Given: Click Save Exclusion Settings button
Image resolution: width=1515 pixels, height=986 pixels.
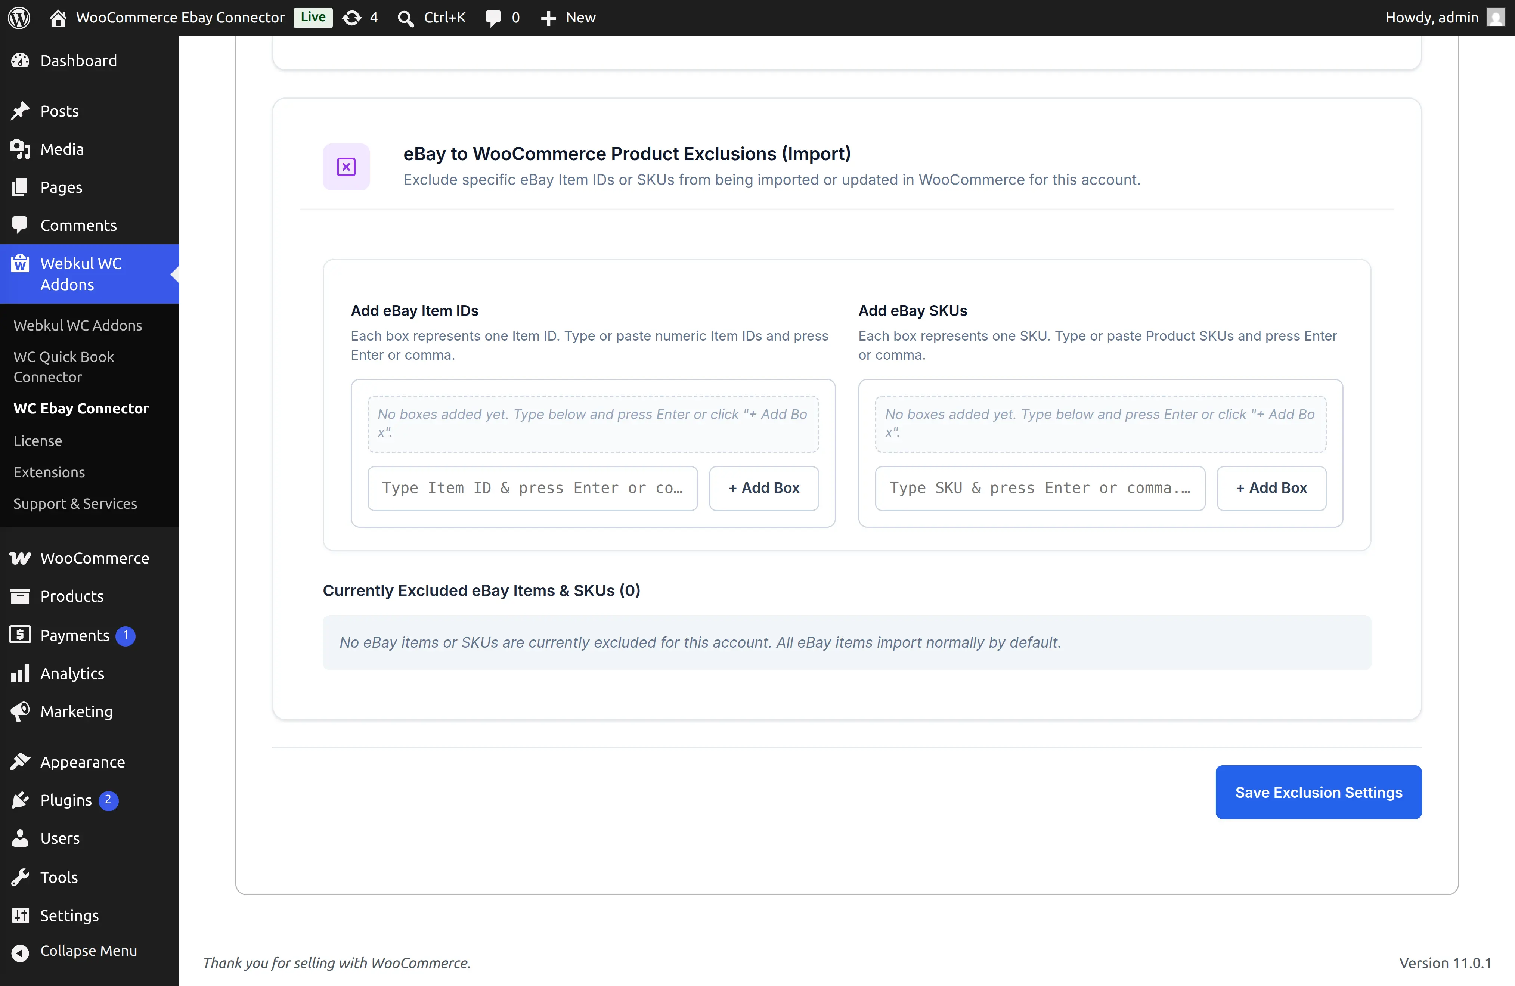Looking at the screenshot, I should click(1318, 792).
